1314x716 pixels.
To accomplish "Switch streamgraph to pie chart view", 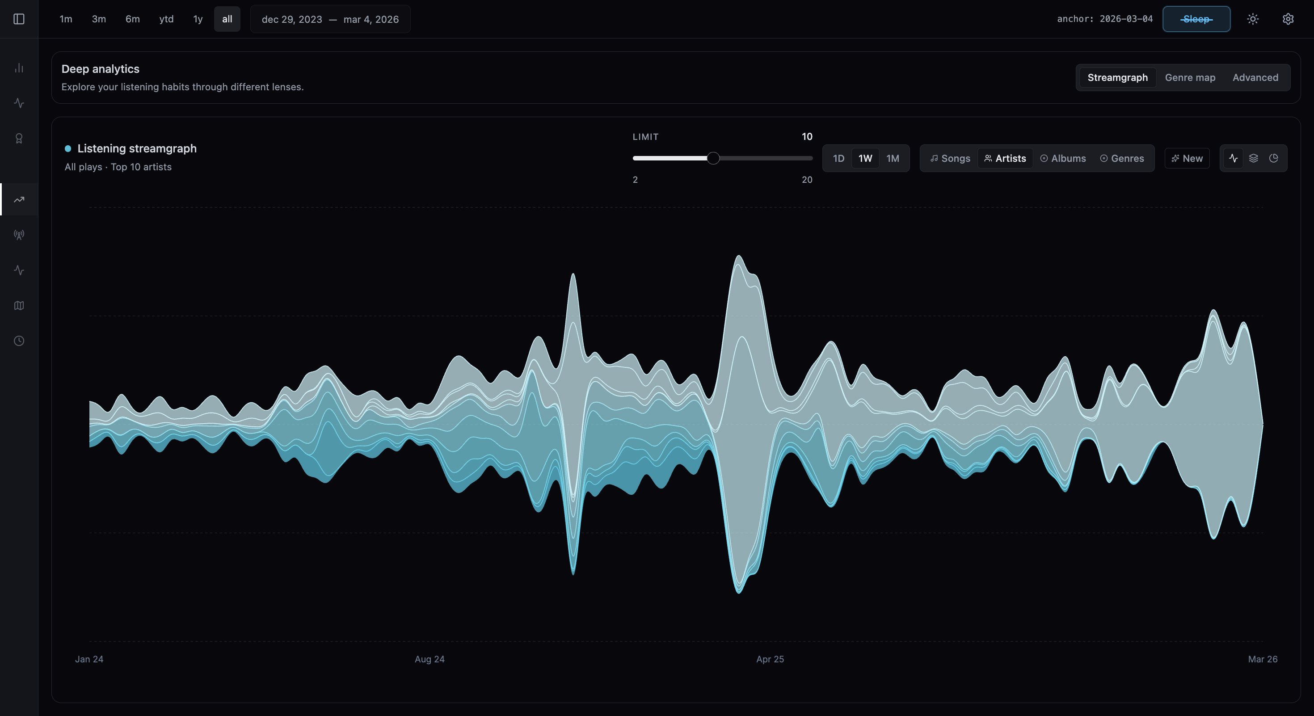I will (1274, 158).
